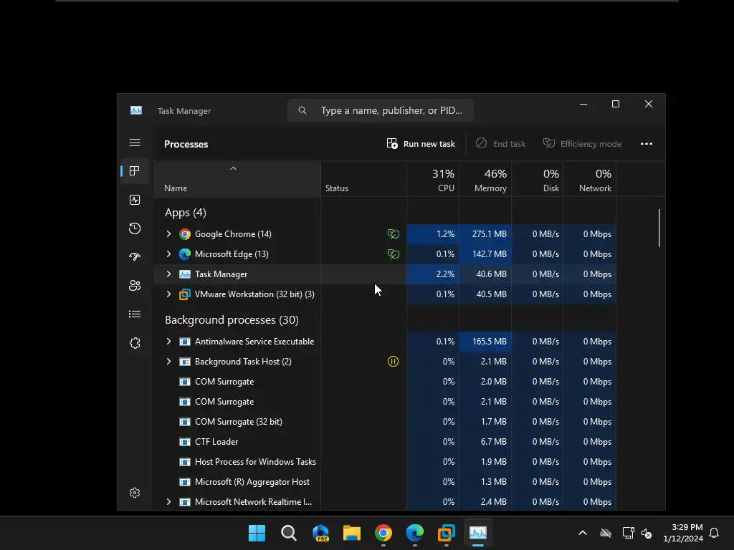Image resolution: width=734 pixels, height=550 pixels.
Task: Click the 165.5 MB memory cell for Antimalware
Action: pyautogui.click(x=485, y=342)
